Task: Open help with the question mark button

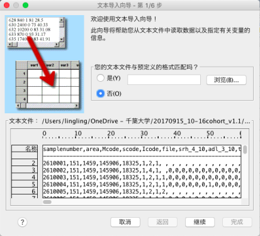Action: 23,222
